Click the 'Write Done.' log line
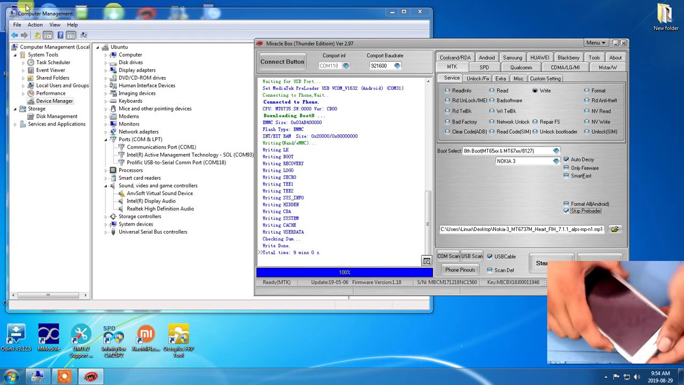 (x=276, y=246)
